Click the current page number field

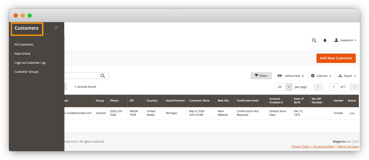tap(333, 87)
